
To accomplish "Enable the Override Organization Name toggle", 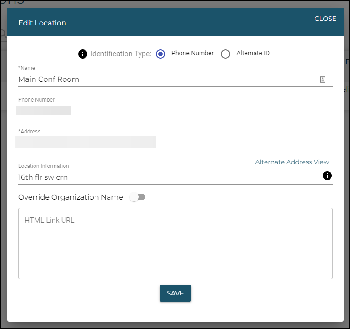I will (x=137, y=197).
